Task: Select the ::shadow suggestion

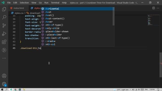Action: pyautogui.click(x=77, y=41)
